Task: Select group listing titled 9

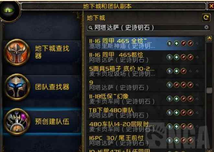Action: tap(146, 85)
